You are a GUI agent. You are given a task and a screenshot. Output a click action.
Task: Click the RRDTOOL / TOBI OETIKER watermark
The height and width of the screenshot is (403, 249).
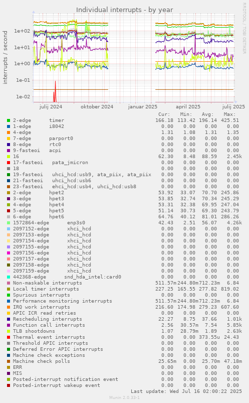[244, 28]
